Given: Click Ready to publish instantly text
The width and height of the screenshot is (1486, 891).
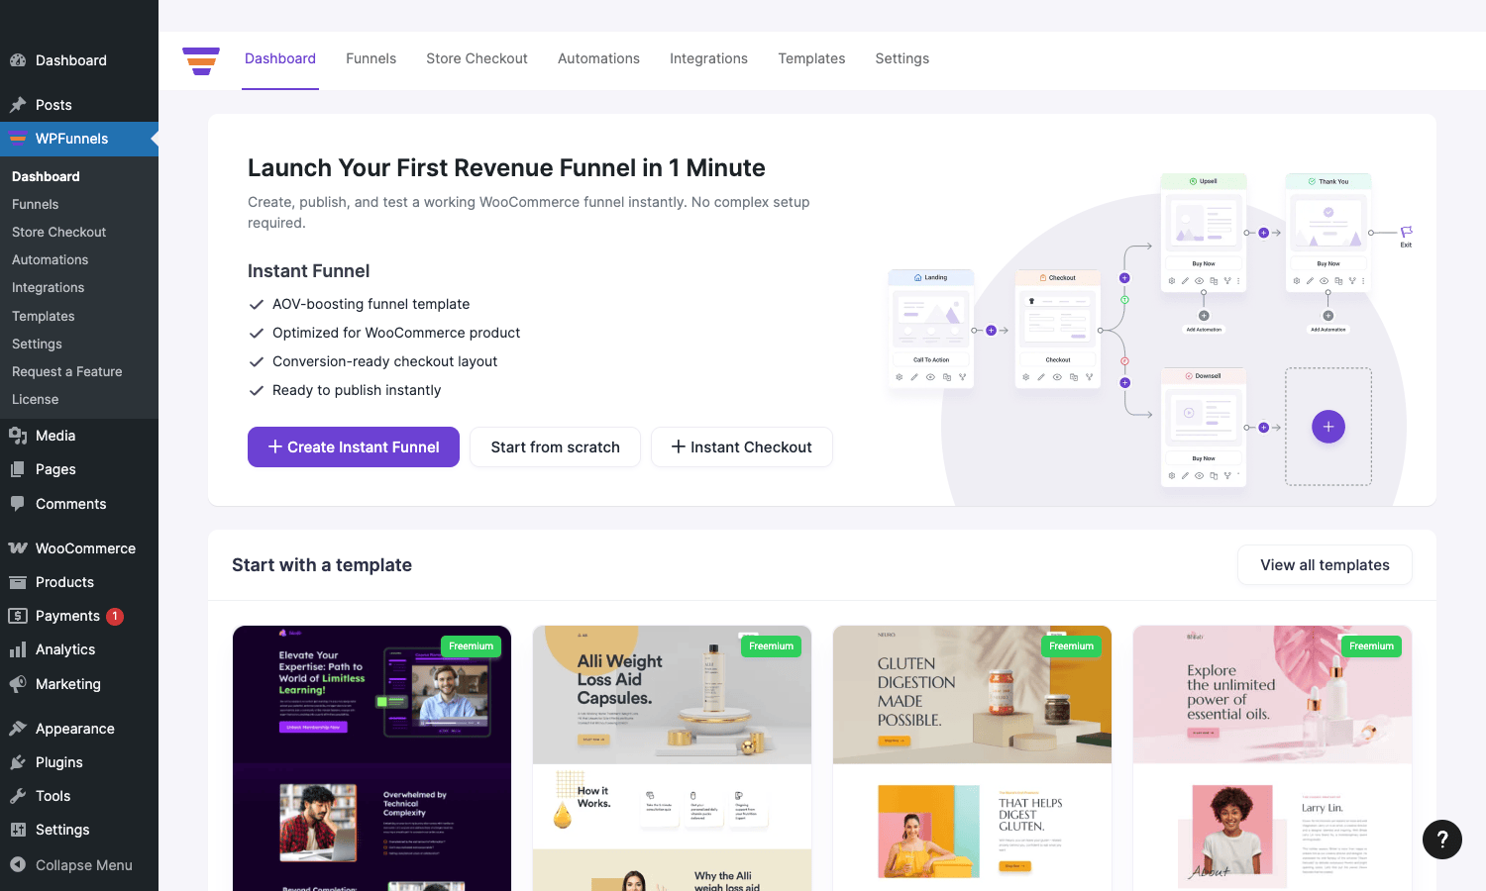Looking at the screenshot, I should click(x=357, y=390).
